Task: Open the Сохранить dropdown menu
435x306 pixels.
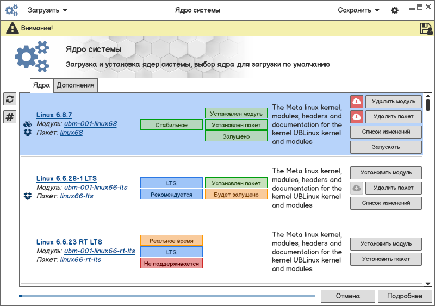Action: pos(358,10)
